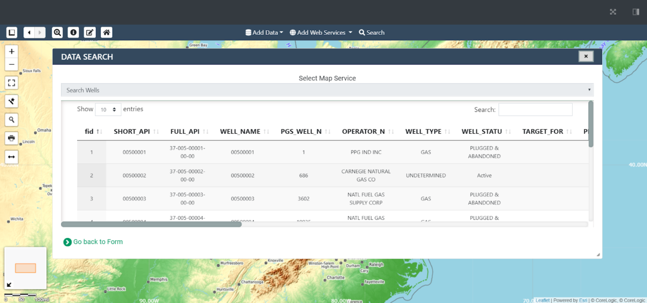Open the Add Data dropdown menu
This screenshot has width=647, height=303.
(264, 33)
